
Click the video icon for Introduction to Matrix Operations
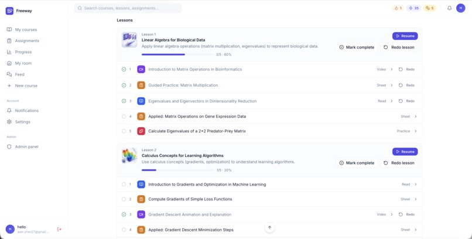[141, 69]
